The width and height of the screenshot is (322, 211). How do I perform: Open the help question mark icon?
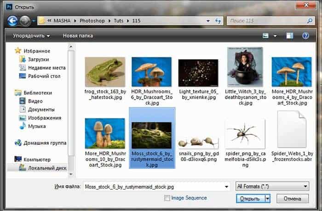click(x=305, y=35)
